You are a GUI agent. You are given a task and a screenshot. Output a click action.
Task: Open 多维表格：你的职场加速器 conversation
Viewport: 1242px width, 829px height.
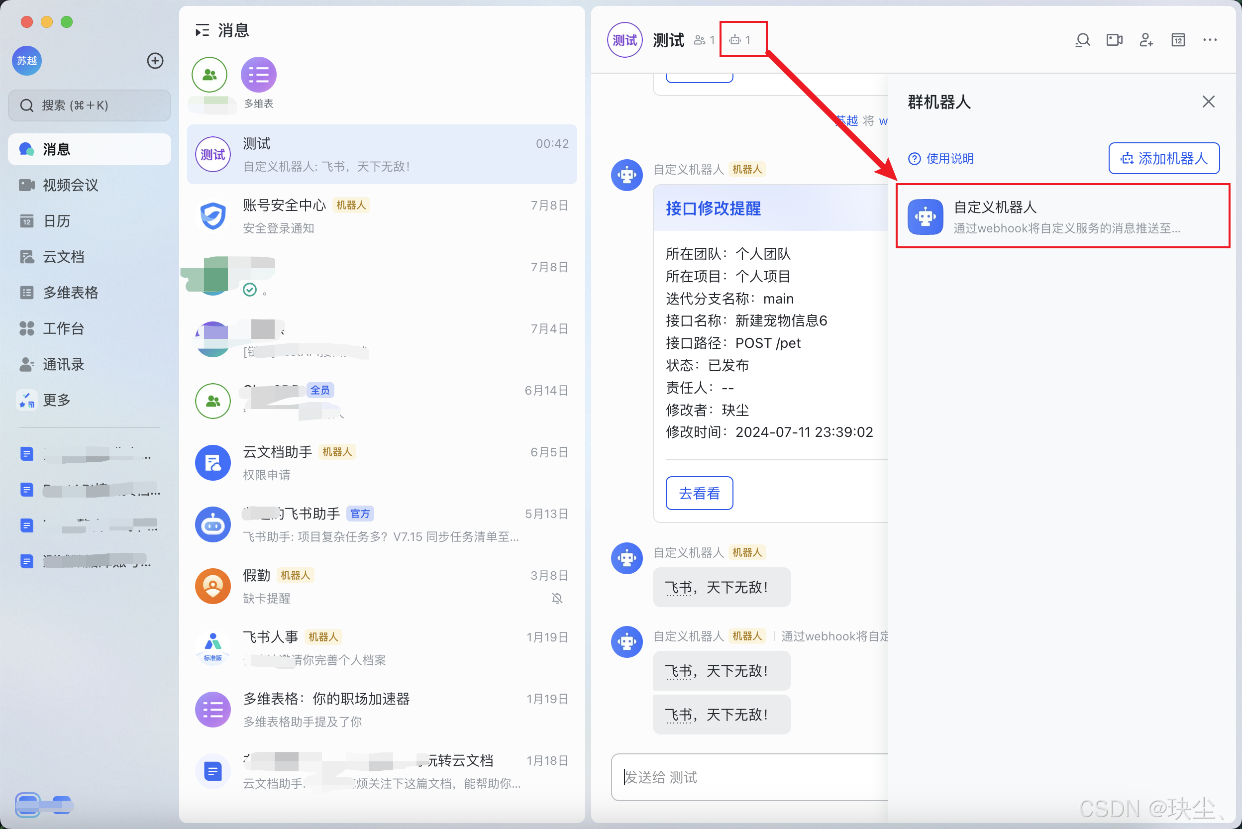(x=382, y=710)
